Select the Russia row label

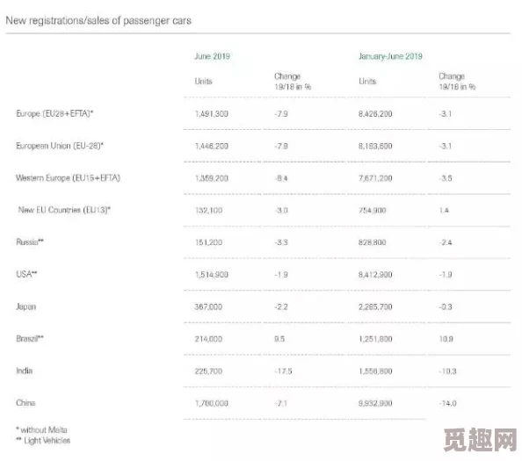point(30,241)
